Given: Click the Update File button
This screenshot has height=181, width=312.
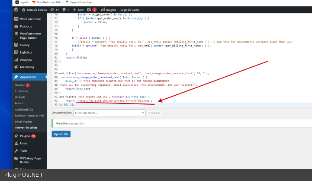Looking at the screenshot, I should click(x=61, y=134).
